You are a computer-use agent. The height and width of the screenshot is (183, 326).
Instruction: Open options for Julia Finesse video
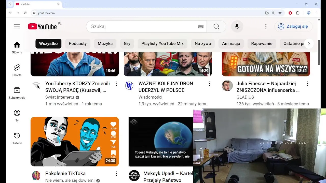[x=307, y=84]
